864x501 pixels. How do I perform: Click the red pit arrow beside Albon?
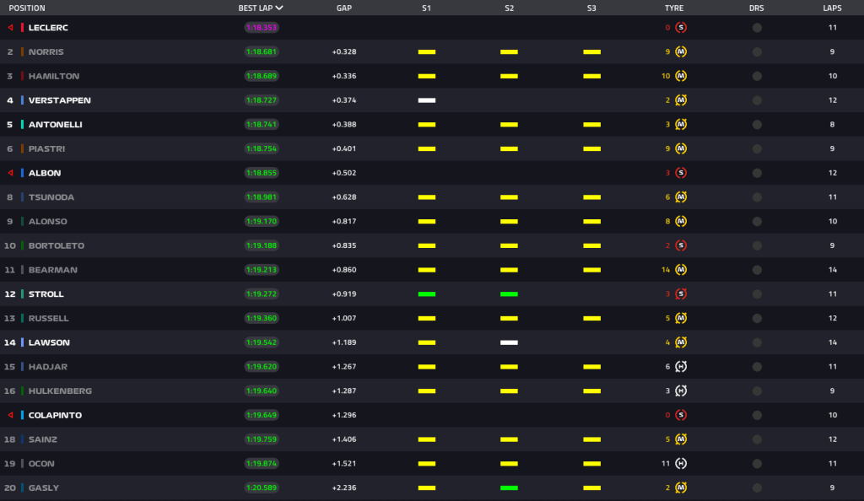point(10,173)
